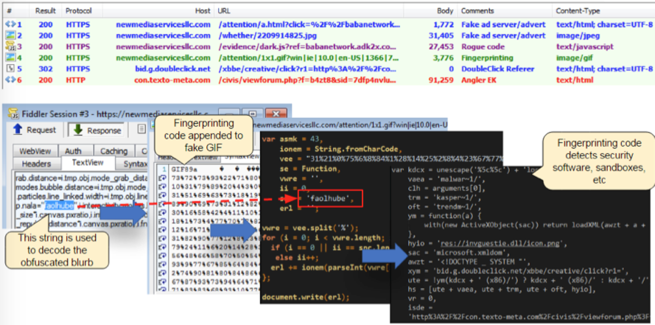Open the Headers tab

coord(36,164)
